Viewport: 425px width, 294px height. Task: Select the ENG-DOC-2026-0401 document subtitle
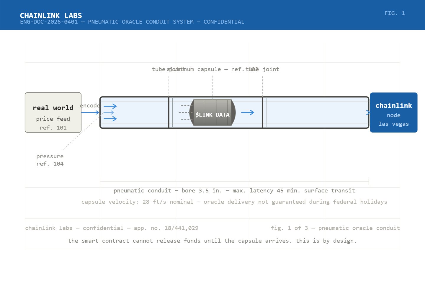point(132,22)
